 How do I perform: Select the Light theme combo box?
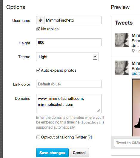point(67,57)
